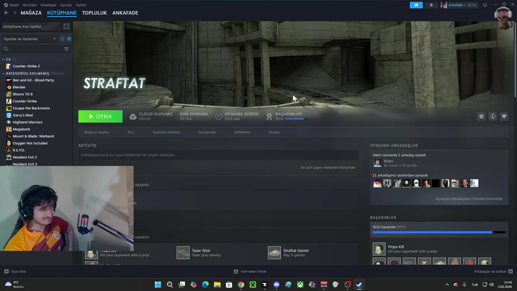Open the DLC link

pyautogui.click(x=131, y=132)
